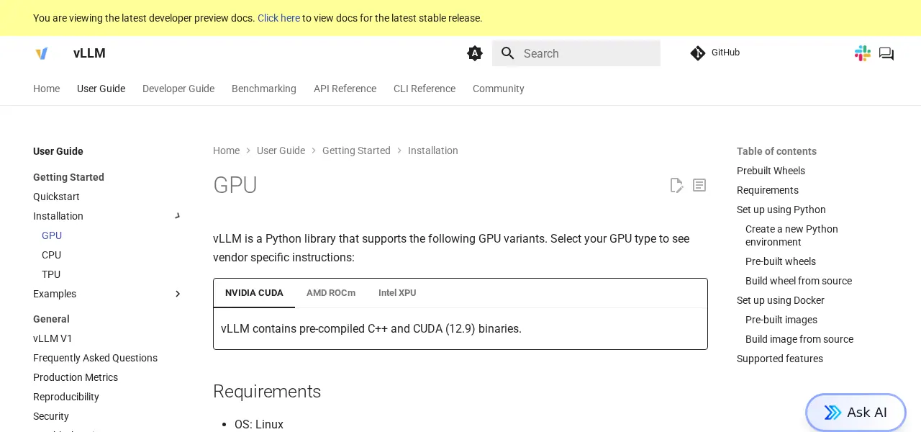
Task: Jump to Supported features in contents
Action: [780, 359]
